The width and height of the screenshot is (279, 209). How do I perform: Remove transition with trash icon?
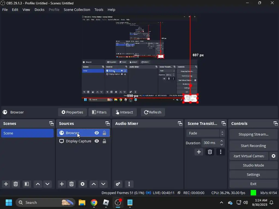[210, 152]
